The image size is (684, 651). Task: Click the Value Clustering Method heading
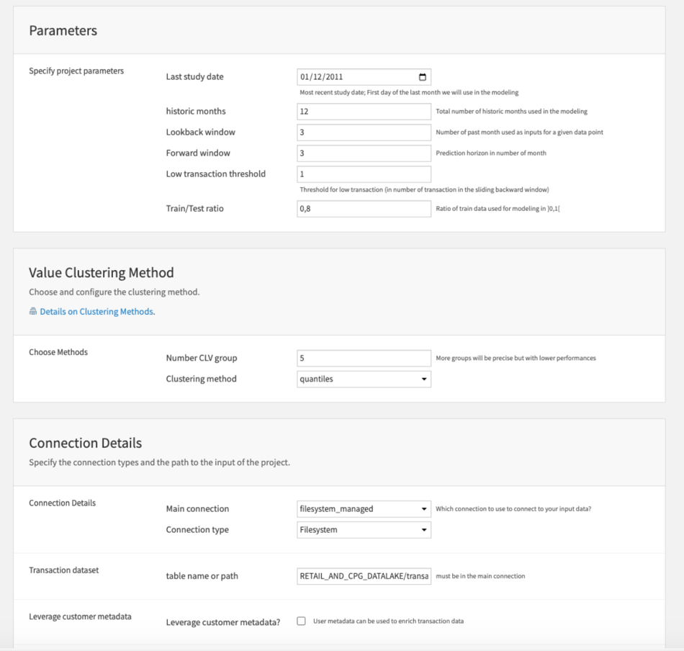pyautogui.click(x=101, y=273)
